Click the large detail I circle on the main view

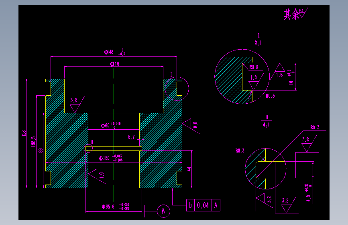pos(177,89)
